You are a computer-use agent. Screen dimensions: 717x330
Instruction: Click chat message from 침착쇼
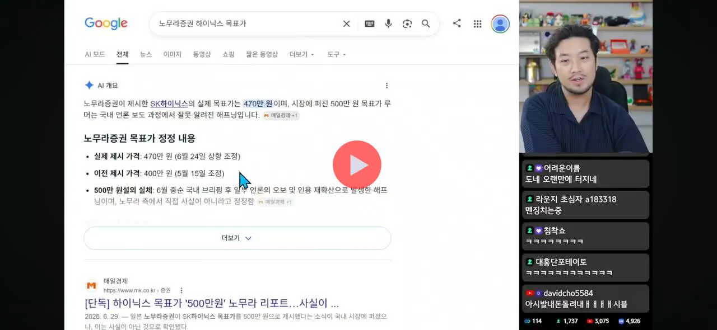[x=586, y=236]
